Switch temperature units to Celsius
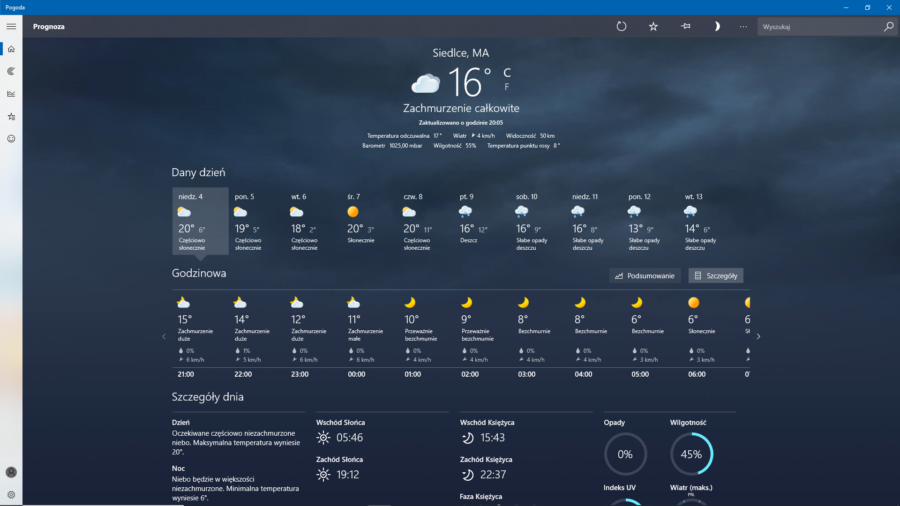Screen dimensions: 900x506 [507, 73]
